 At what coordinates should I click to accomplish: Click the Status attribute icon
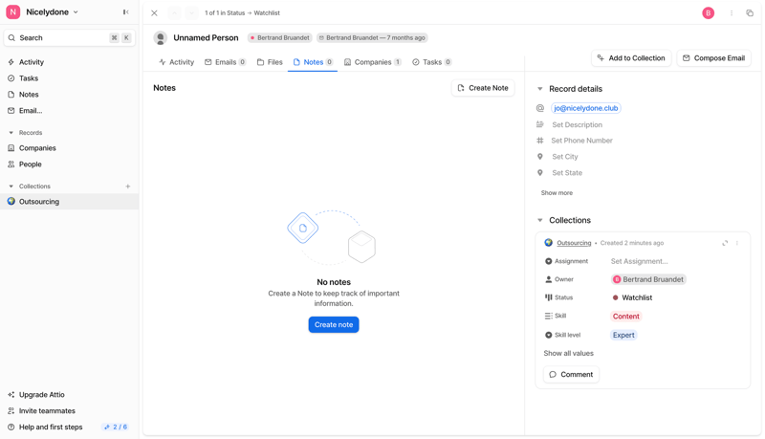pos(548,297)
